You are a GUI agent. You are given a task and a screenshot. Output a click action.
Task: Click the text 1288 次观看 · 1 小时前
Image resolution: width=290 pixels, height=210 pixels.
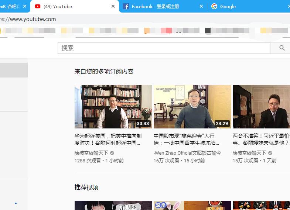pos(99,161)
